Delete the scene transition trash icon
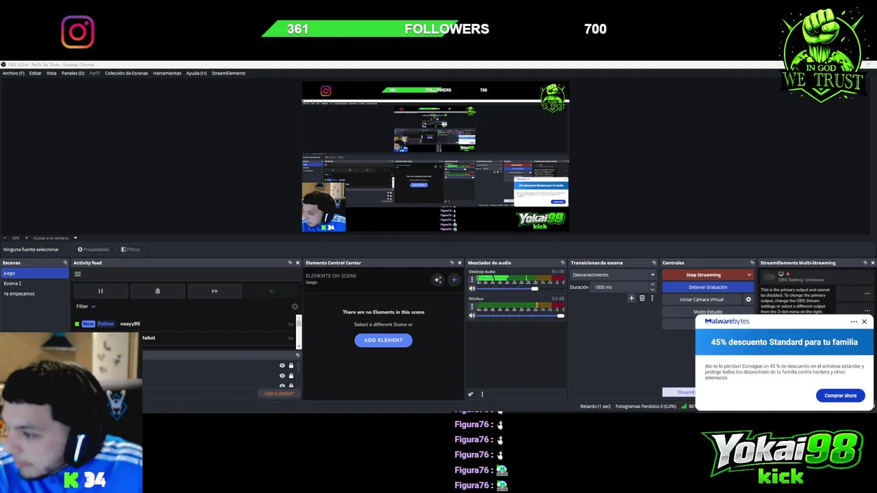The image size is (877, 493). [x=642, y=298]
